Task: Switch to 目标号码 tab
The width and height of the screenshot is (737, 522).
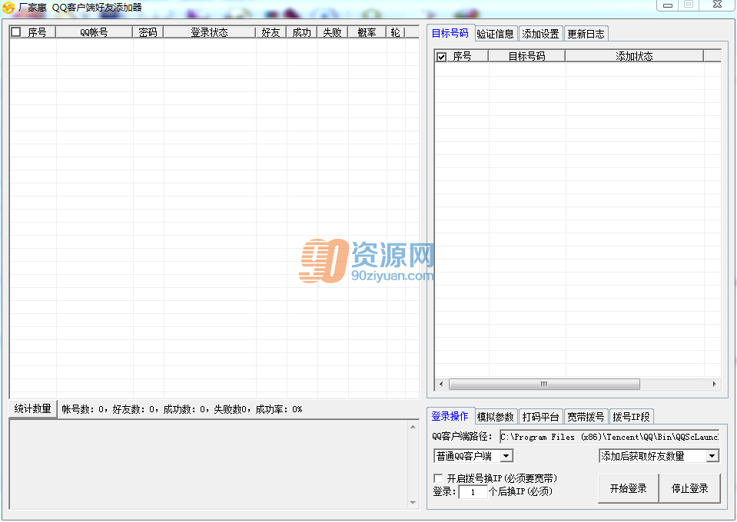Action: [450, 33]
